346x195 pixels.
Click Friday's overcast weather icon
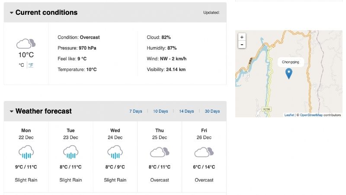pos(204,152)
